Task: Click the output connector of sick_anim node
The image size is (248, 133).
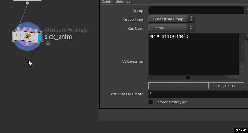Action: click(x=27, y=44)
